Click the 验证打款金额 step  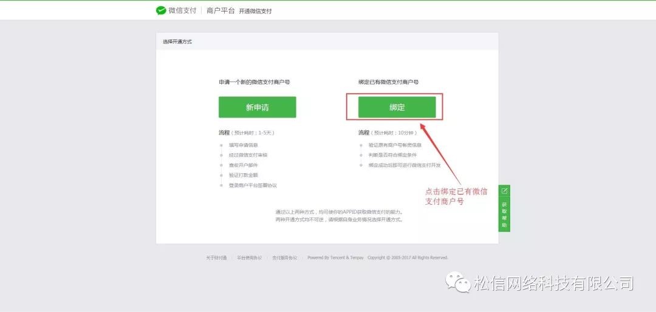pyautogui.click(x=243, y=175)
